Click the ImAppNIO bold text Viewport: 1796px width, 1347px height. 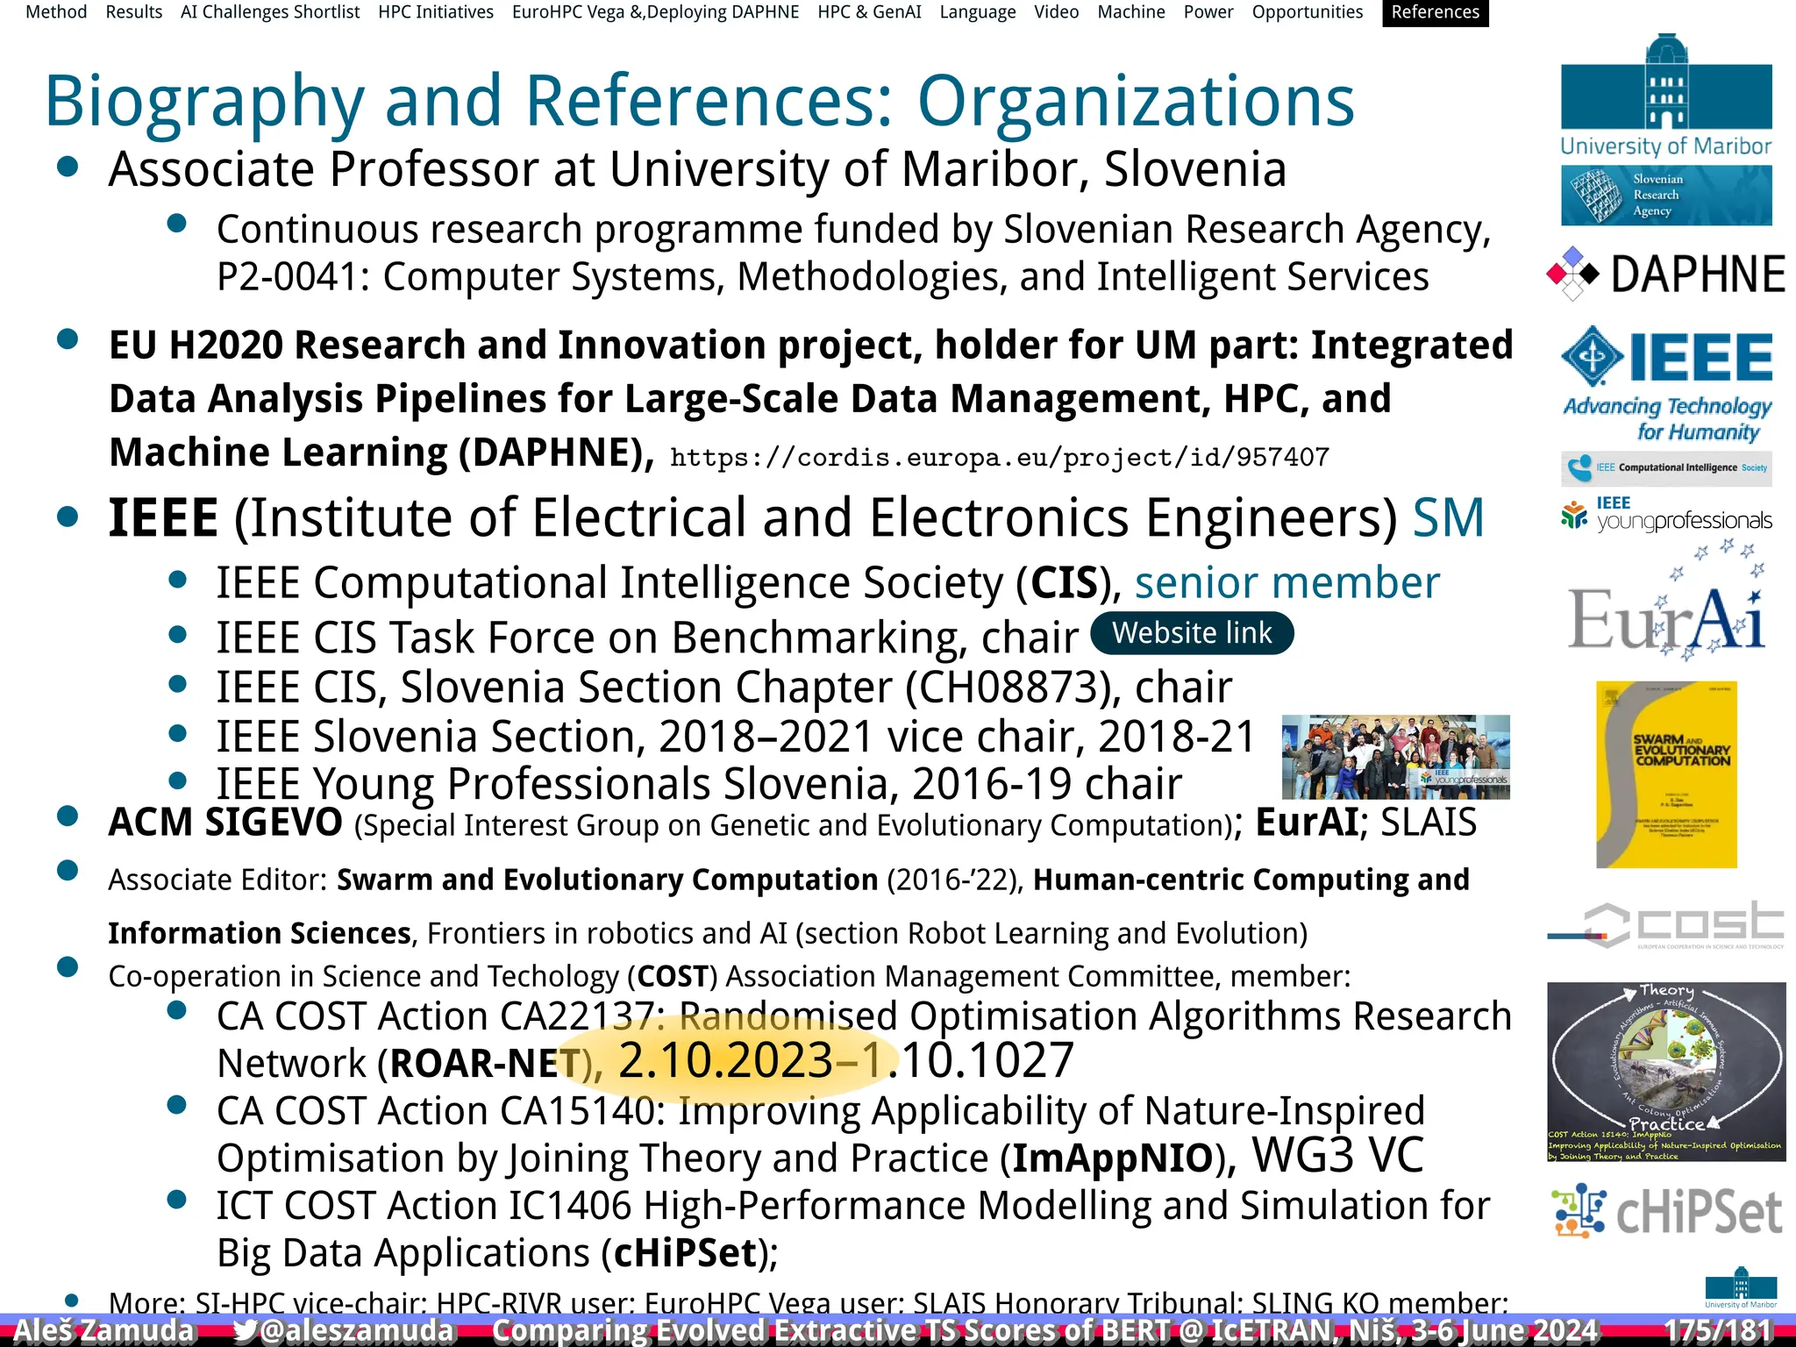[1113, 1158]
